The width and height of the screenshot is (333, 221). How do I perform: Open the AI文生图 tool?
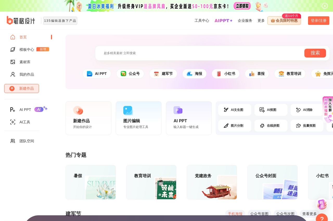[x=235, y=110]
